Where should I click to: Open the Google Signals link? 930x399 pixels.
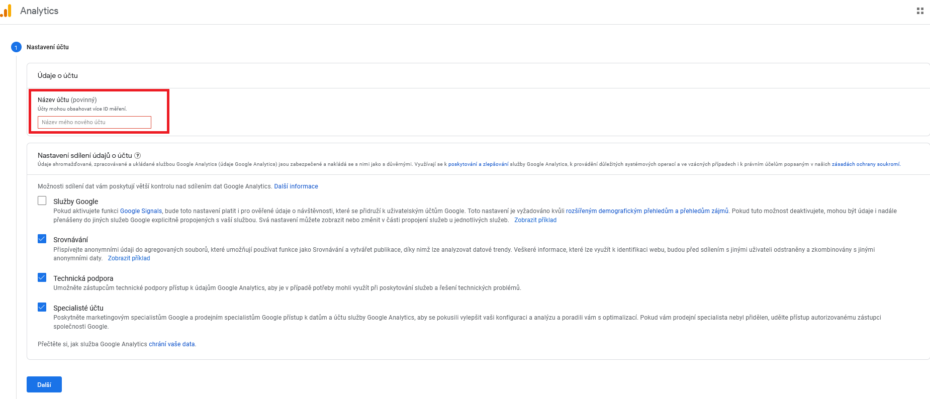[x=141, y=211]
